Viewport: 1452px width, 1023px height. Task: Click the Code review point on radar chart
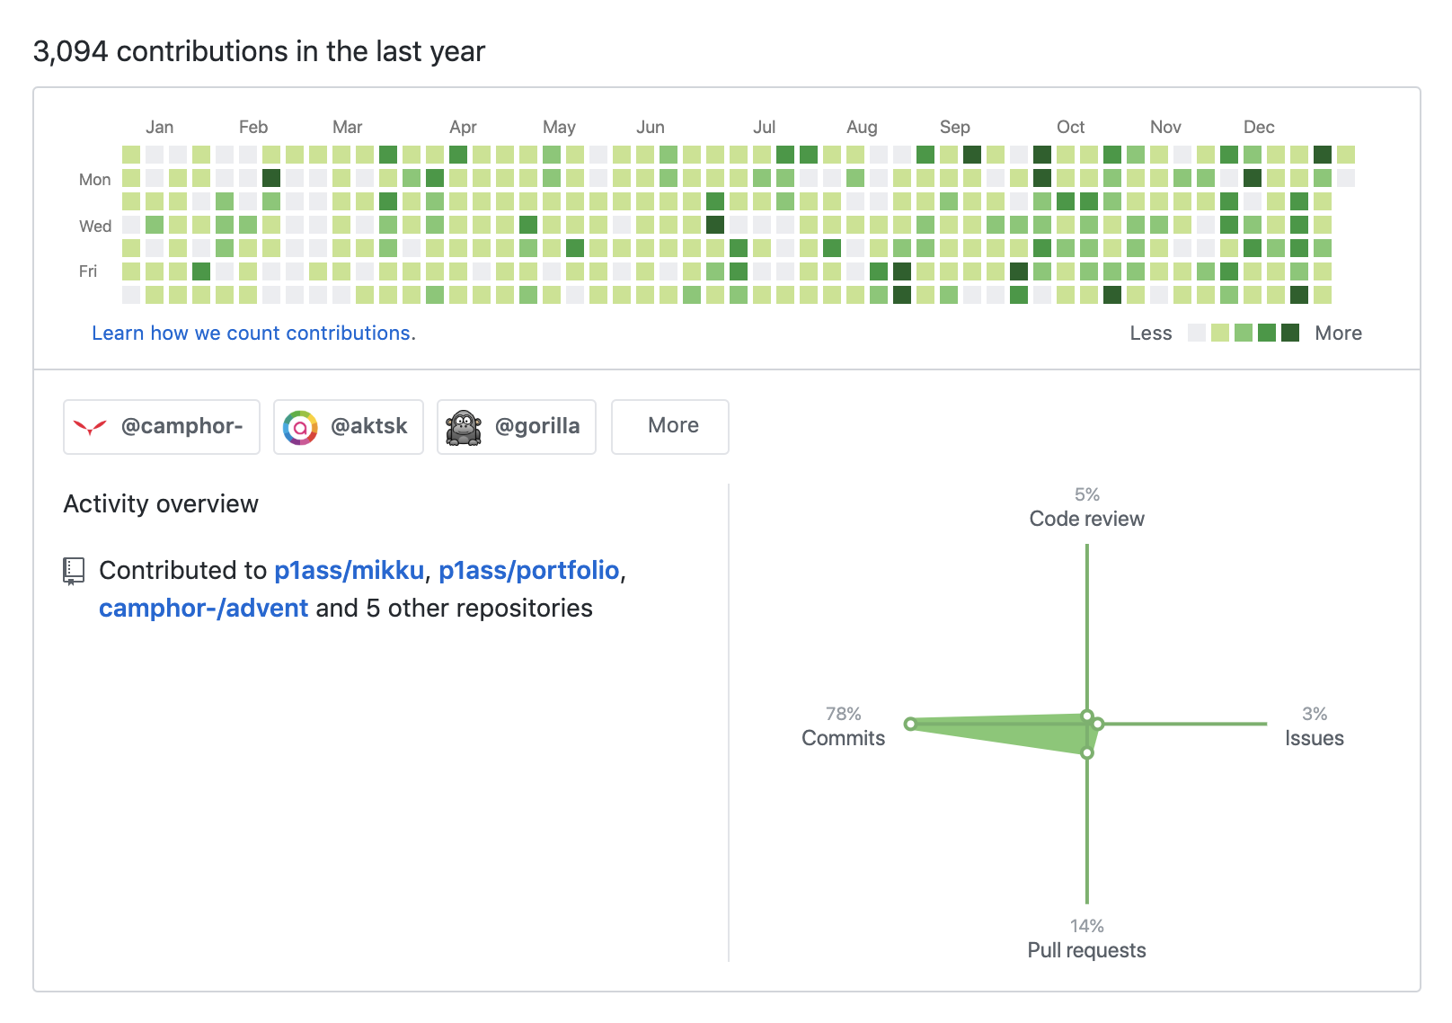pos(1087,716)
